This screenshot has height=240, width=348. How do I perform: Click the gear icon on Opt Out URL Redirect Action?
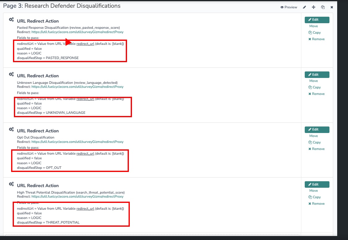click(x=11, y=129)
